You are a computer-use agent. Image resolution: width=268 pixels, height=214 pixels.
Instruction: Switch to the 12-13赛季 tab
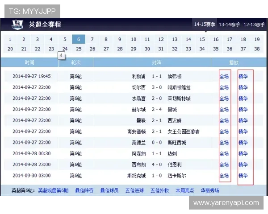click(x=254, y=25)
